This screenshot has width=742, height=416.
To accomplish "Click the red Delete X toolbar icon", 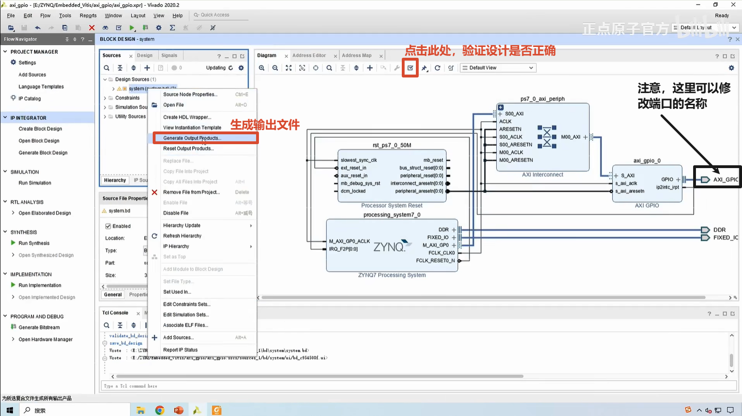I will 92,28.
